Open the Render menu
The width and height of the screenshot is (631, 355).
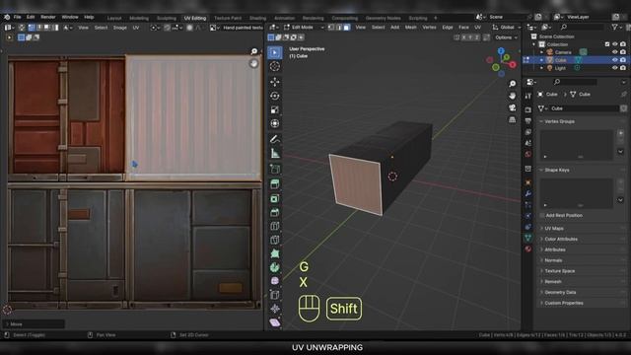pos(48,18)
